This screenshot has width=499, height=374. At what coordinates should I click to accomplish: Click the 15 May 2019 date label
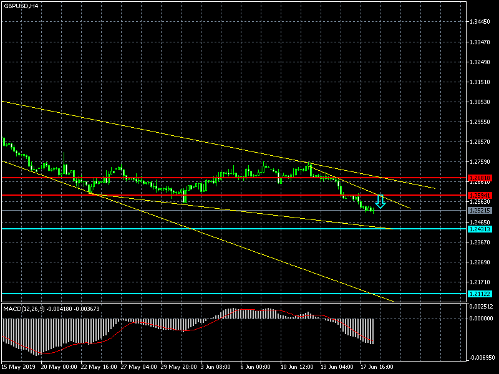click(19, 367)
